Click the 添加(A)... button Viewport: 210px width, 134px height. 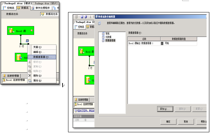click(165, 109)
